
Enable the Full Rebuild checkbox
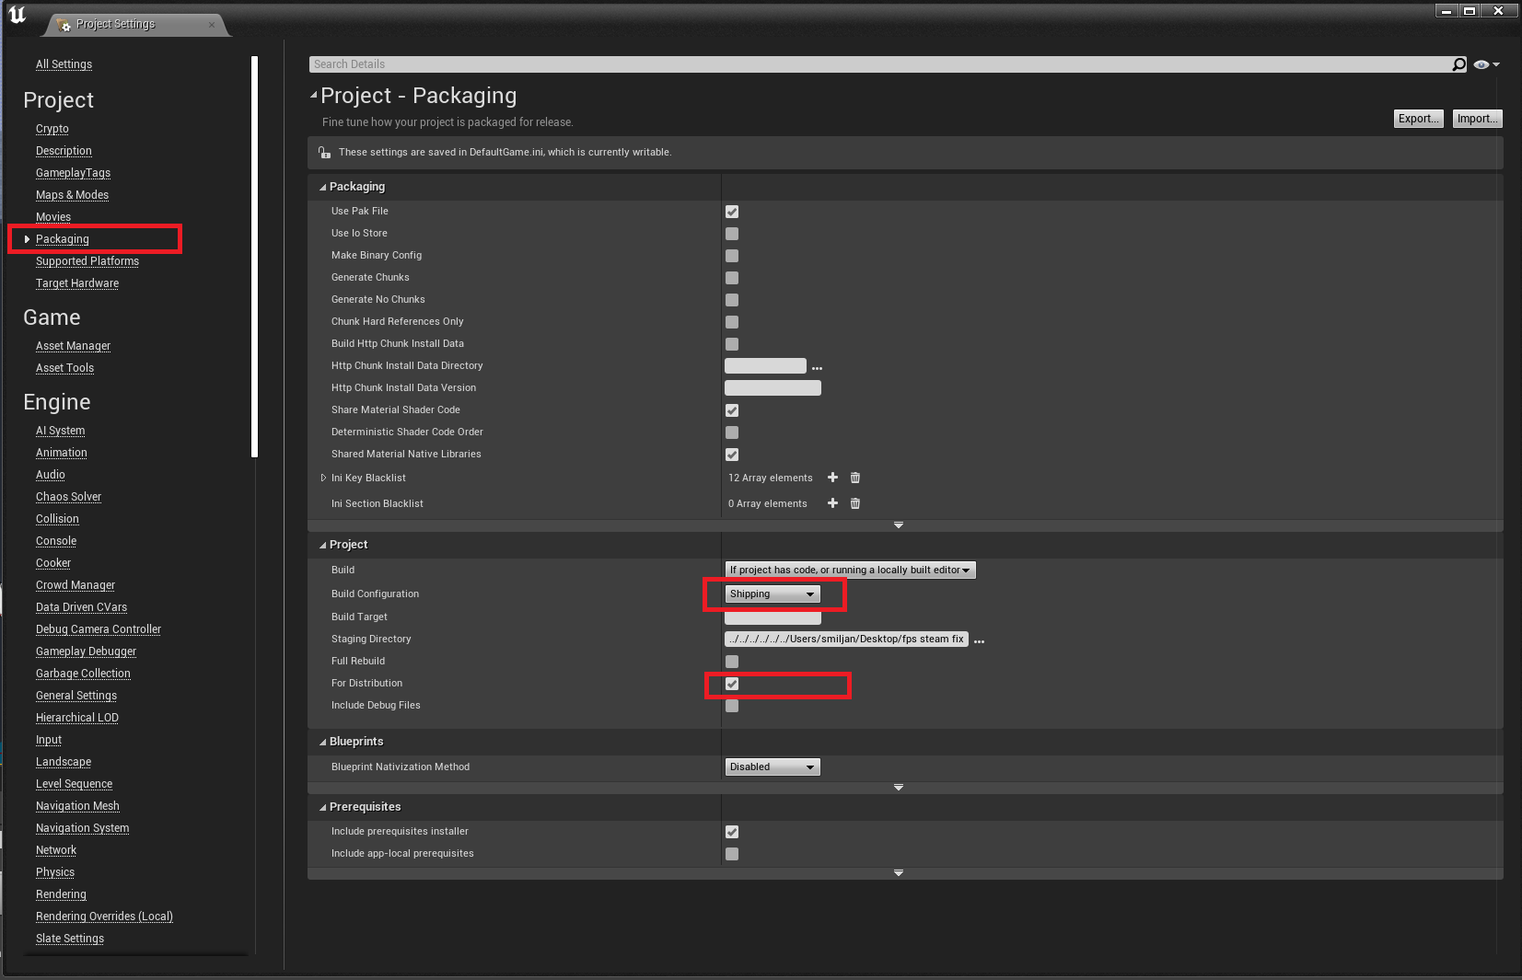[732, 662]
